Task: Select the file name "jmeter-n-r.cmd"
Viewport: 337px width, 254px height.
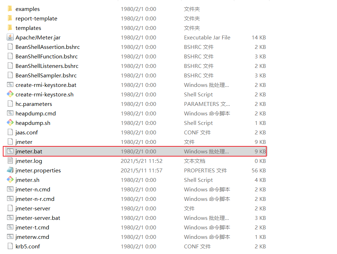Action: click(35, 199)
